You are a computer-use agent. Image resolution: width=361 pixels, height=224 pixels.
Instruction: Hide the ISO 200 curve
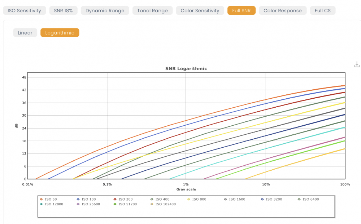coord(123,199)
